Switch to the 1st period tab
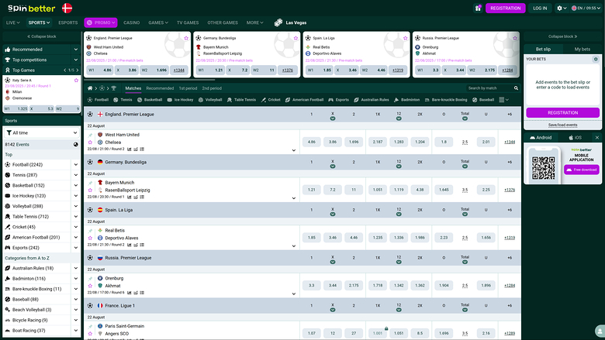The image size is (605, 340). click(188, 88)
